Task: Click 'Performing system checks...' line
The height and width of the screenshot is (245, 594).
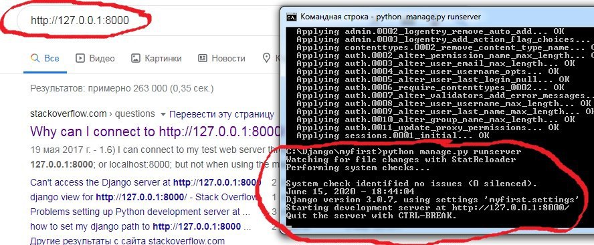Action: 358,168
